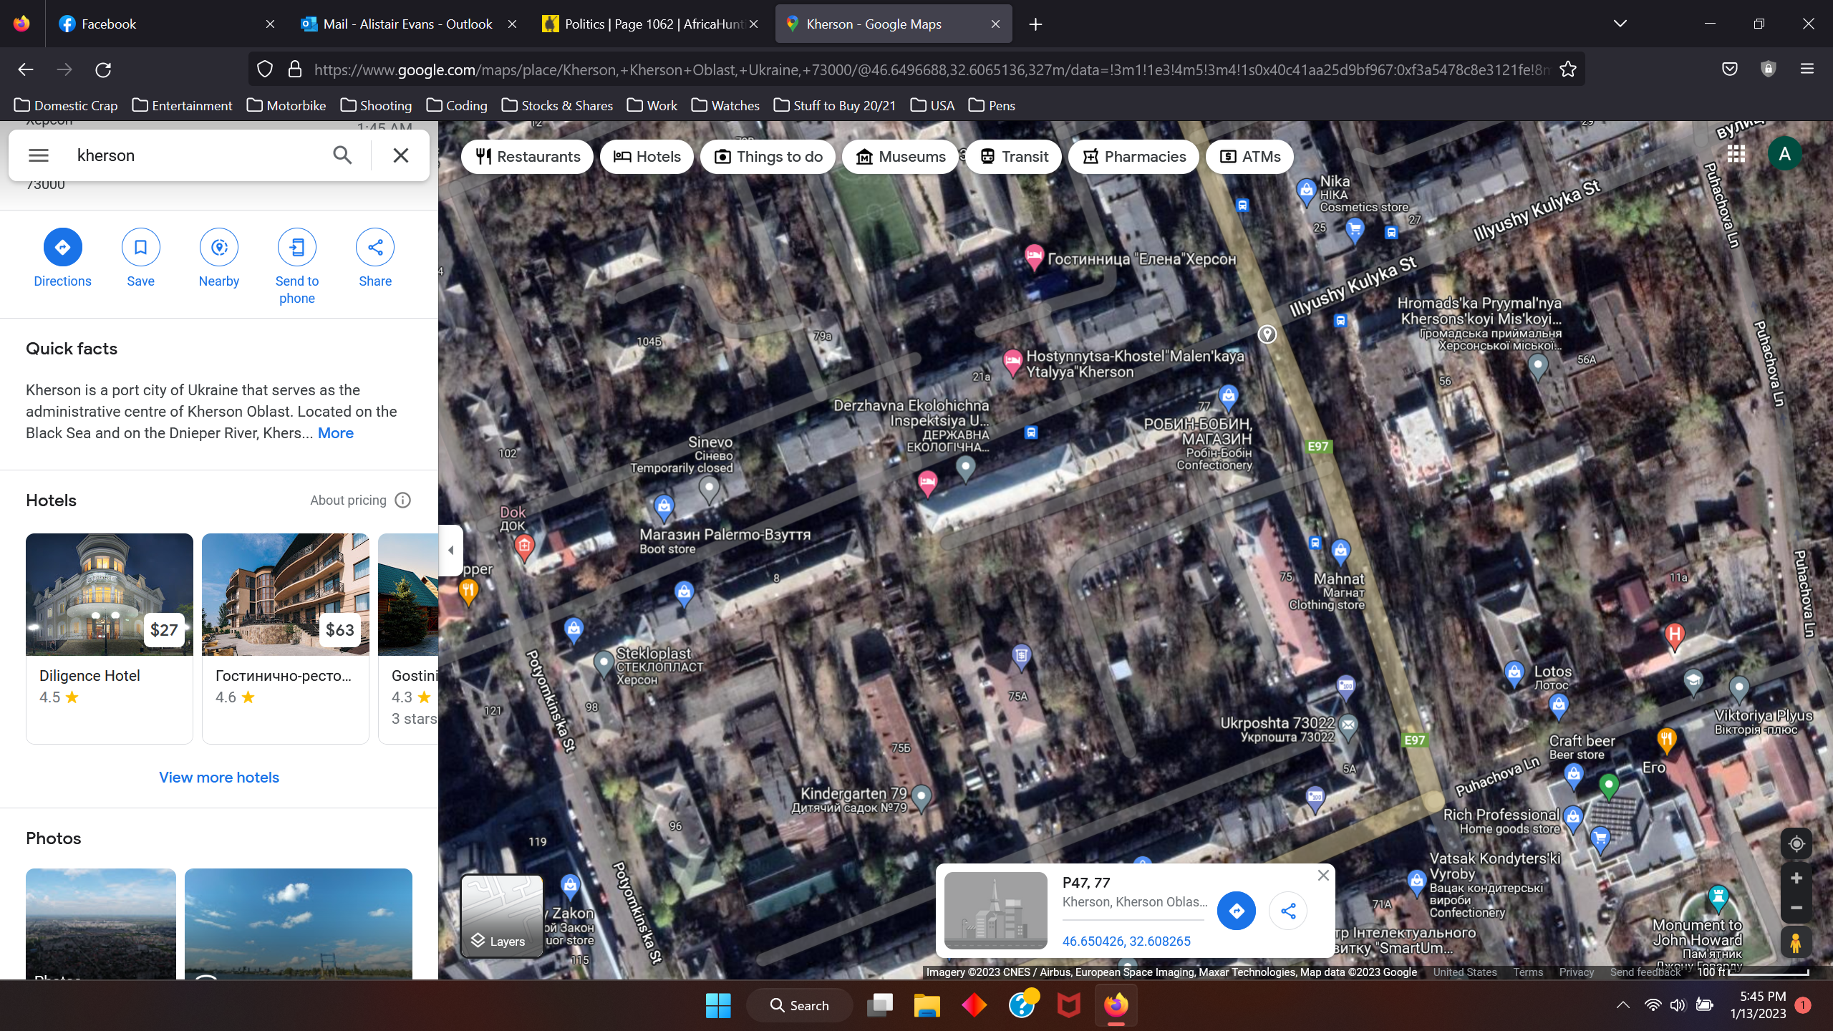Open Google apps grid icon

[1736, 154]
